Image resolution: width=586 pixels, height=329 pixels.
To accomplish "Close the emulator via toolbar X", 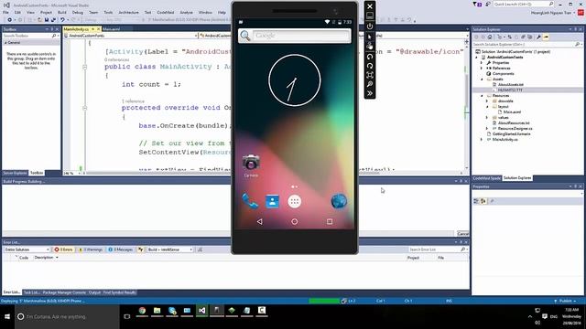I will (370, 6).
